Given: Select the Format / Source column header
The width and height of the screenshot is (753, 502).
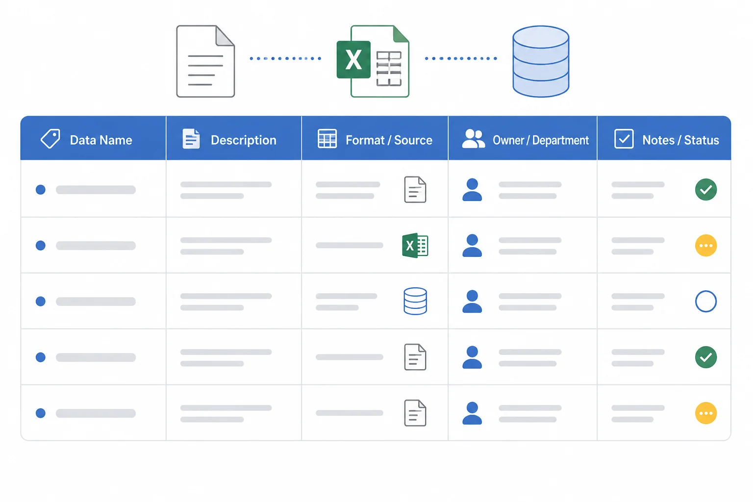Looking at the screenshot, I should point(375,138).
